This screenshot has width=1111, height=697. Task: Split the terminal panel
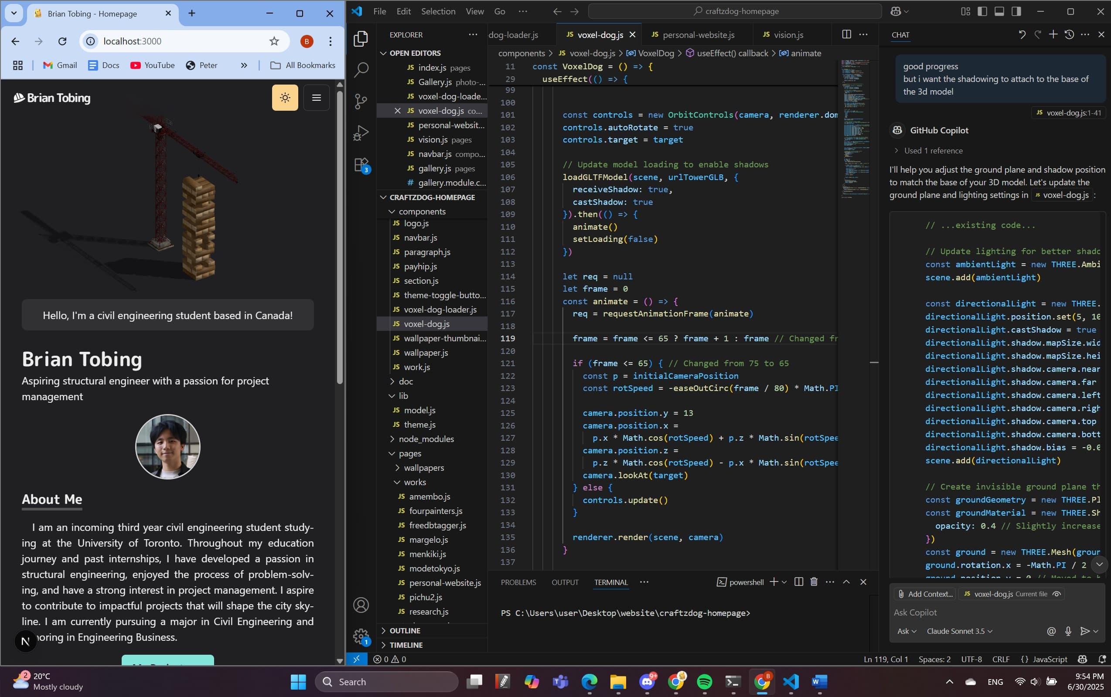point(799,582)
